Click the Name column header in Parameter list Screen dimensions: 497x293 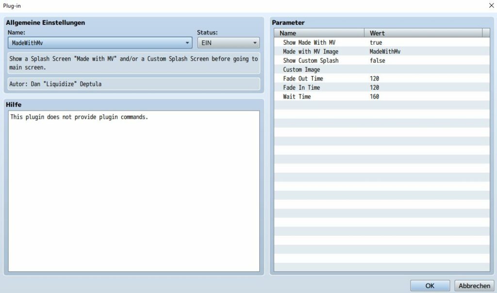319,33
